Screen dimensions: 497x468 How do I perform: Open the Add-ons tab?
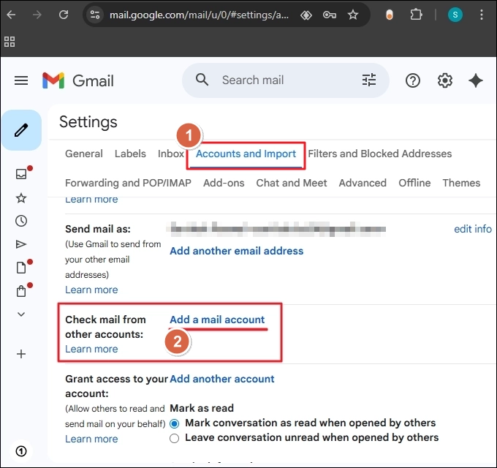(x=224, y=183)
